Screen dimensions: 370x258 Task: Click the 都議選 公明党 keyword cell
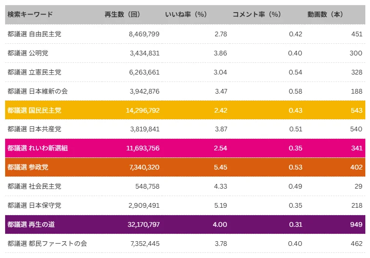(x=28, y=53)
